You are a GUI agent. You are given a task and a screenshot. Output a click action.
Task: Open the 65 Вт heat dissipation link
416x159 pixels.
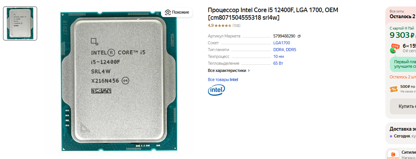point(278,64)
